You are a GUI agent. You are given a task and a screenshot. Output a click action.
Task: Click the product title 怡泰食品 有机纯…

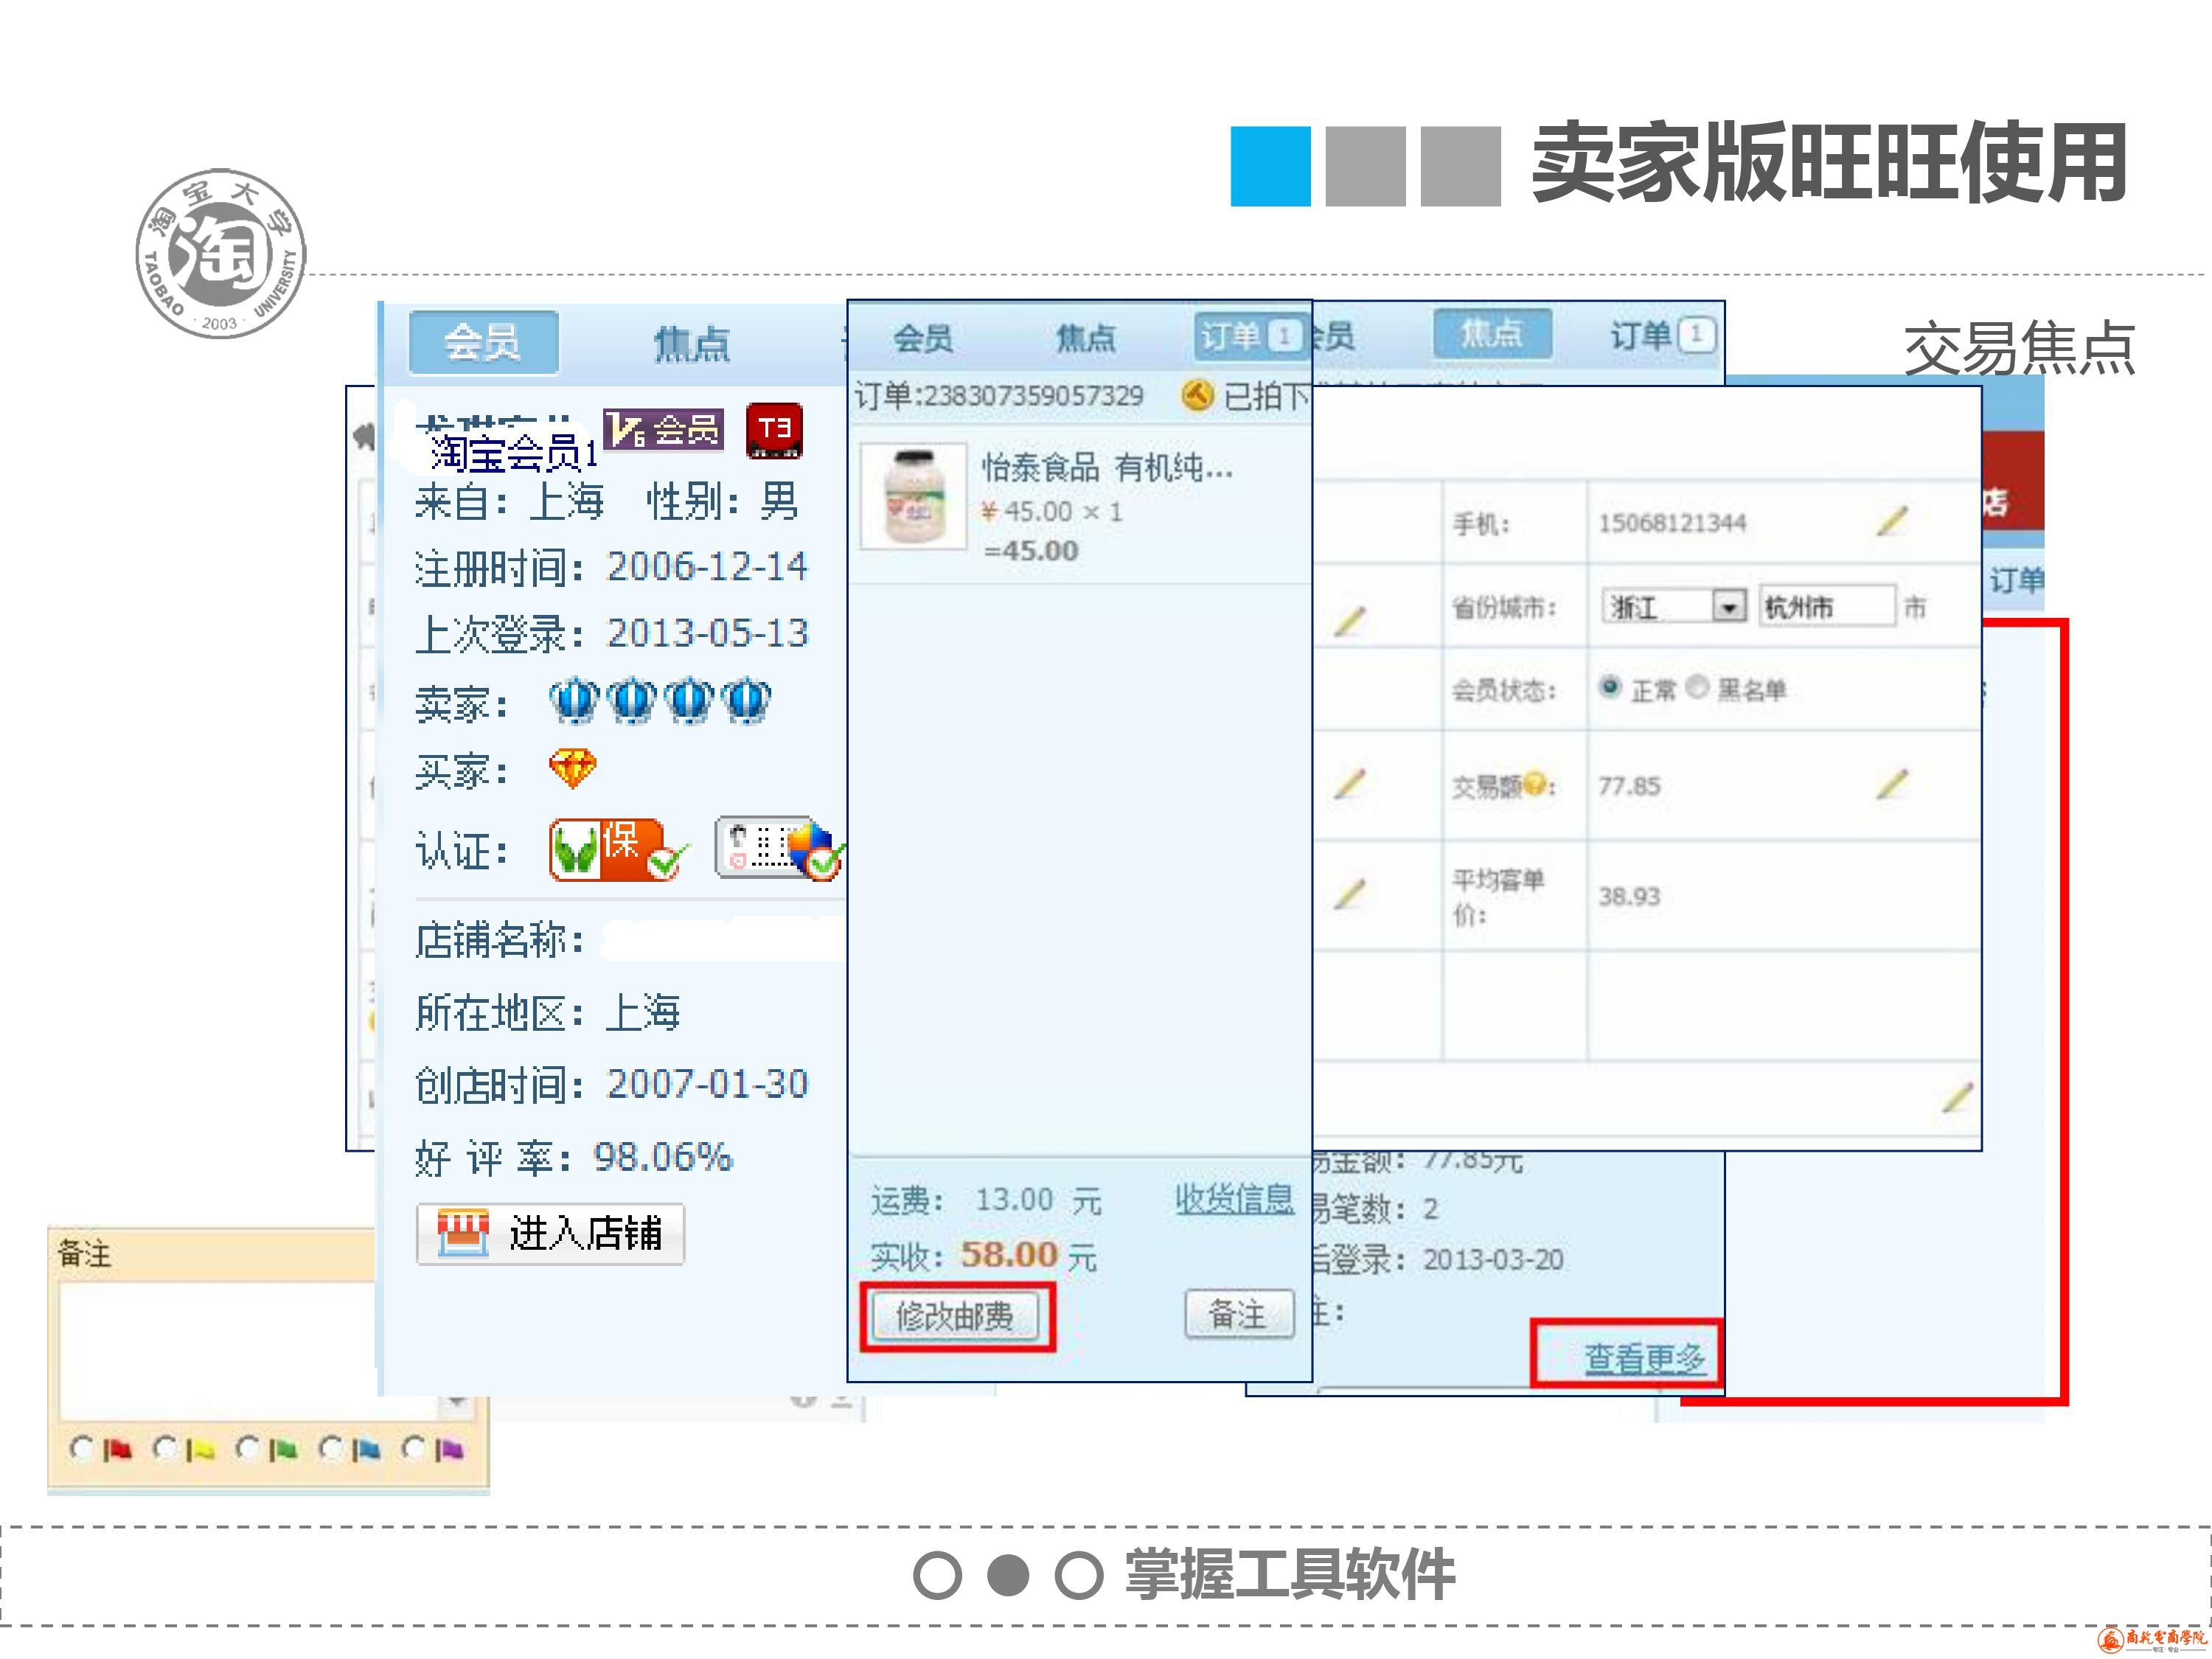pyautogui.click(x=1107, y=467)
